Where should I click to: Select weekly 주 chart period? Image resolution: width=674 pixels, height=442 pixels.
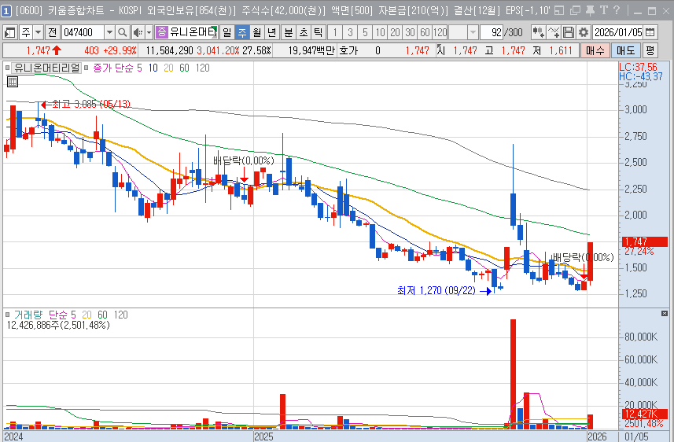click(242, 32)
